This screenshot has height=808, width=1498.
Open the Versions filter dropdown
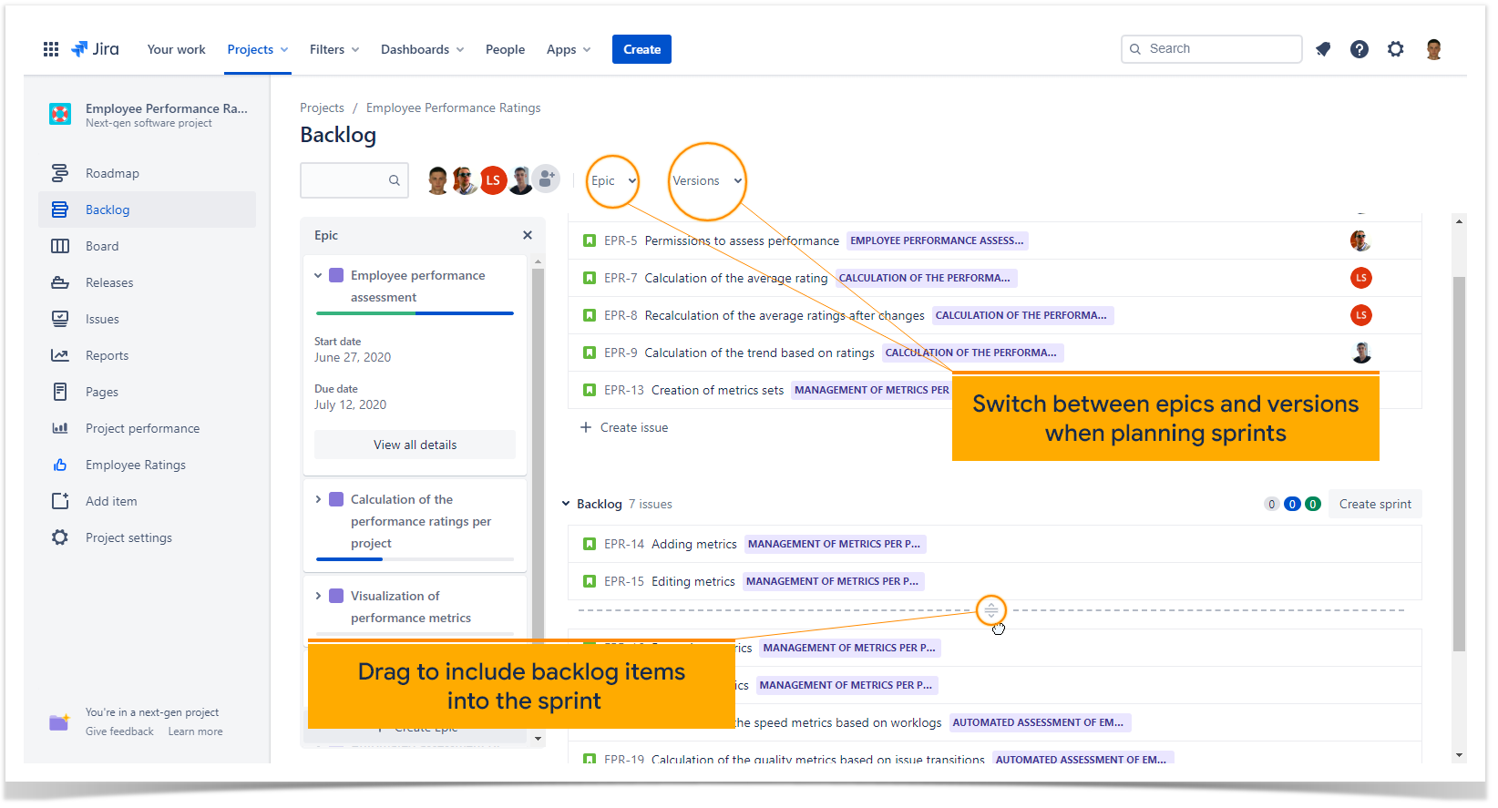coord(707,180)
